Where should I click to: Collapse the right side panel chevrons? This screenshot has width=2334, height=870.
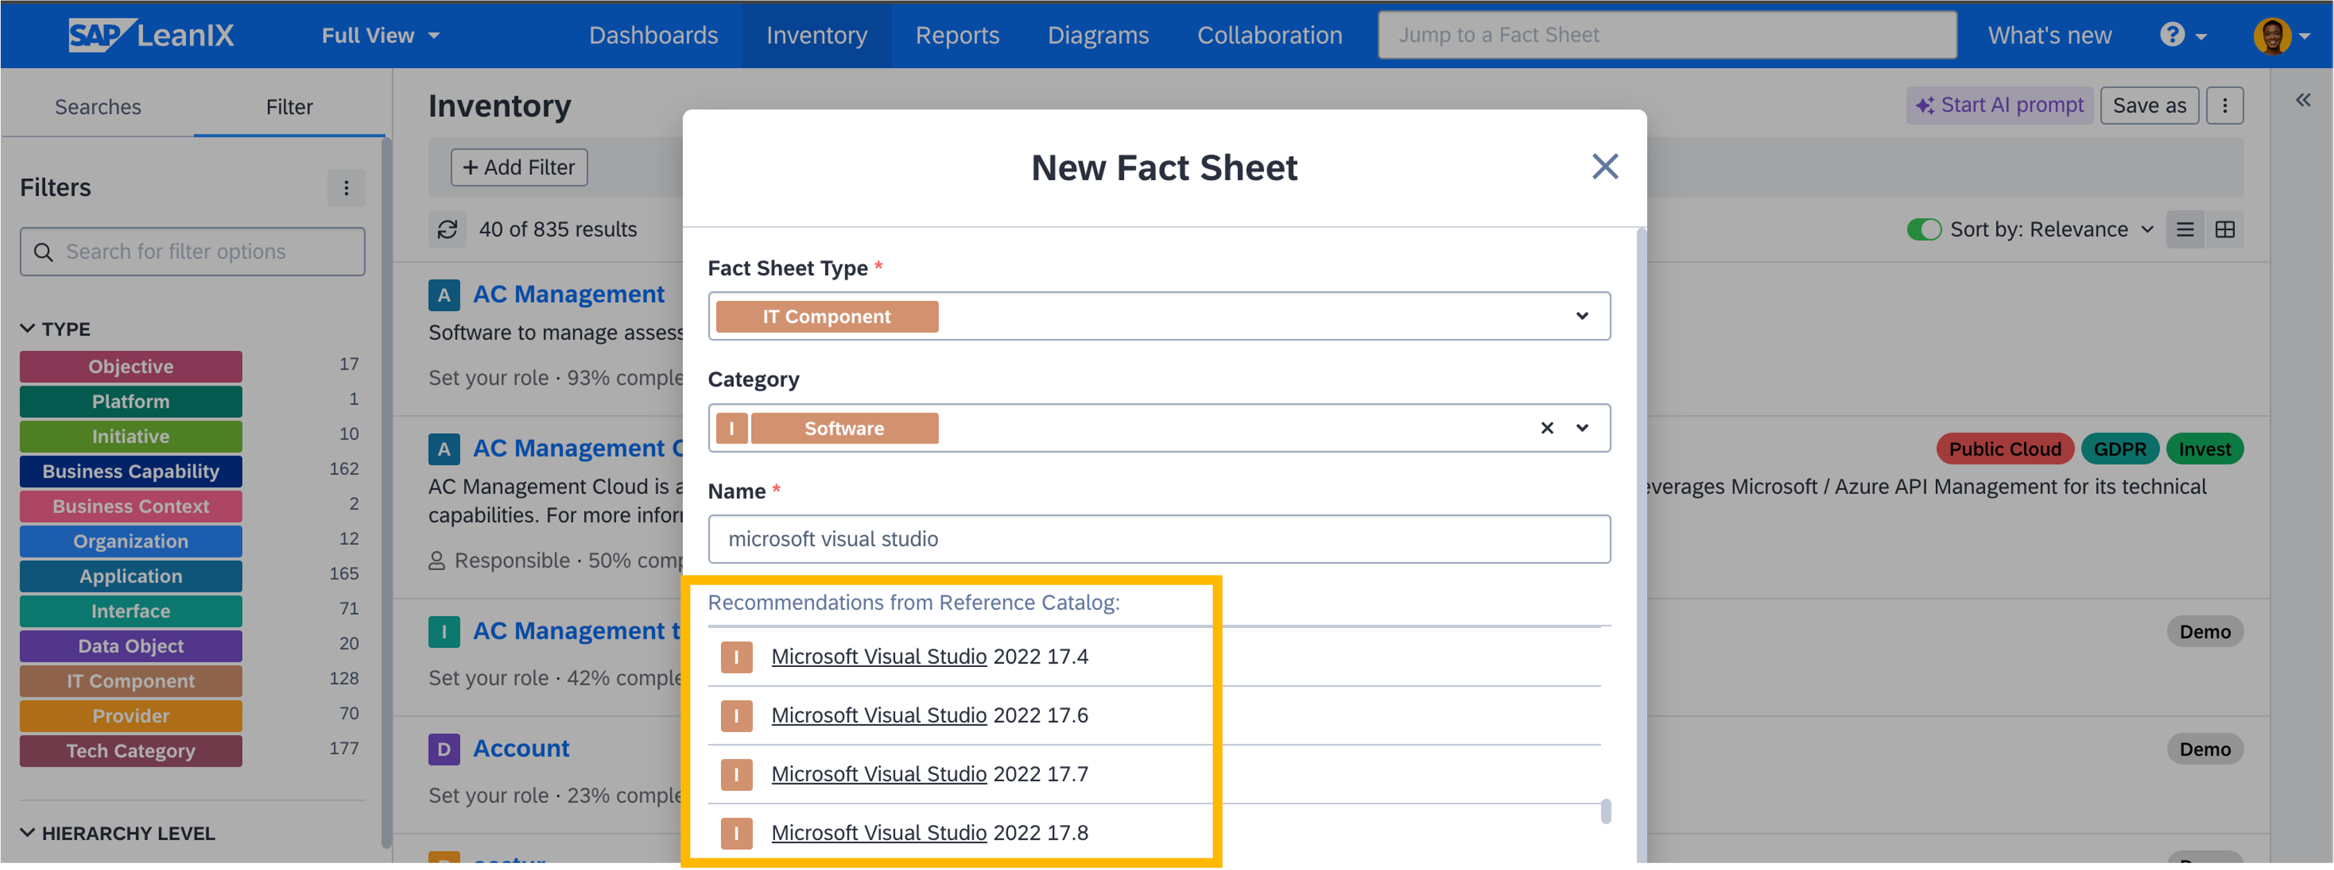click(2302, 101)
